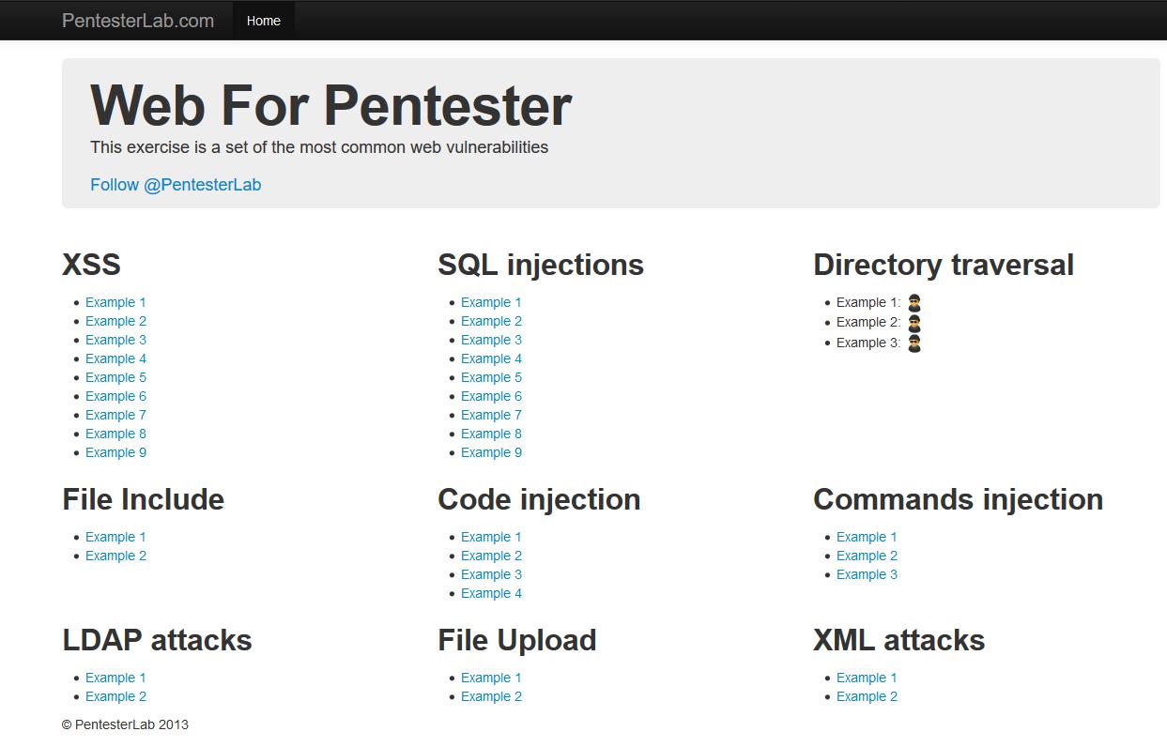This screenshot has width=1167, height=747.
Task: Open SQL injections Example 2
Action: point(491,321)
